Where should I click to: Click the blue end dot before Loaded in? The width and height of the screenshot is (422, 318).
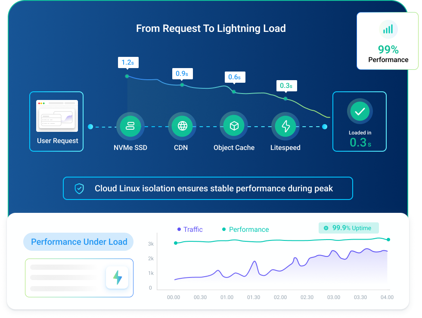(x=325, y=127)
